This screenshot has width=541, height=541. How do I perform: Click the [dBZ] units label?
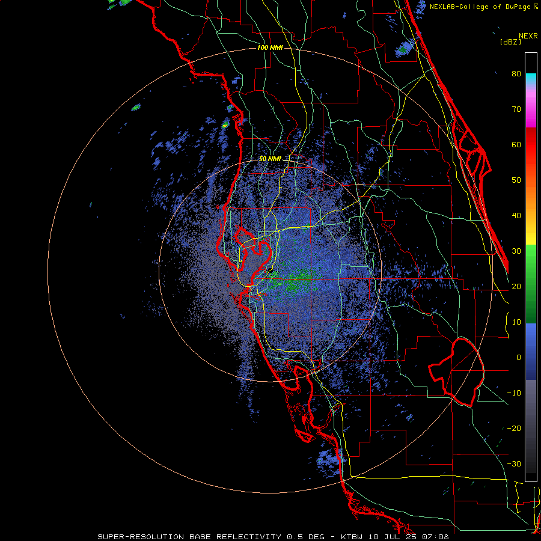click(x=510, y=42)
